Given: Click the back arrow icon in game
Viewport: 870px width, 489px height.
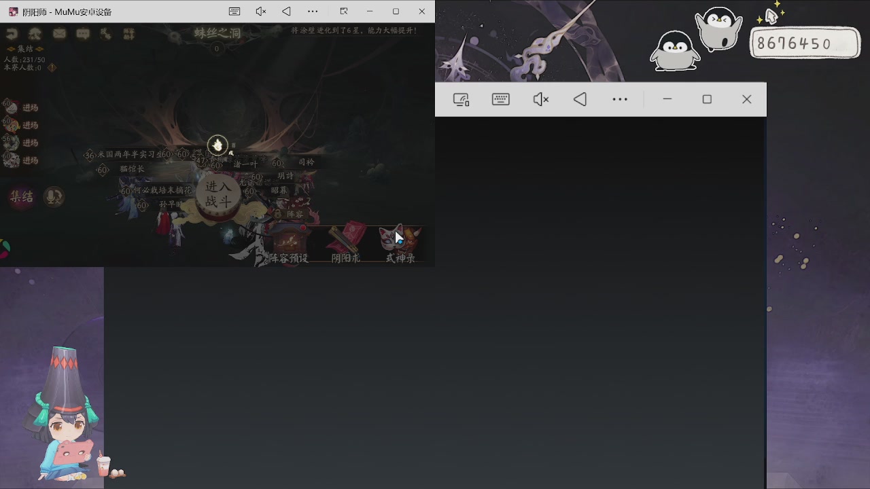Looking at the screenshot, I should (x=12, y=34).
